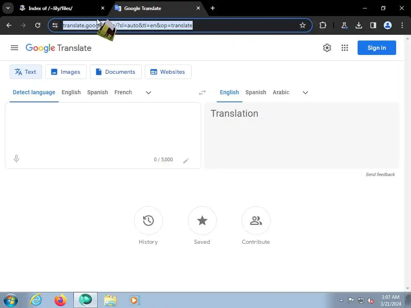Click the muted volume tray icon

[x=370, y=300]
